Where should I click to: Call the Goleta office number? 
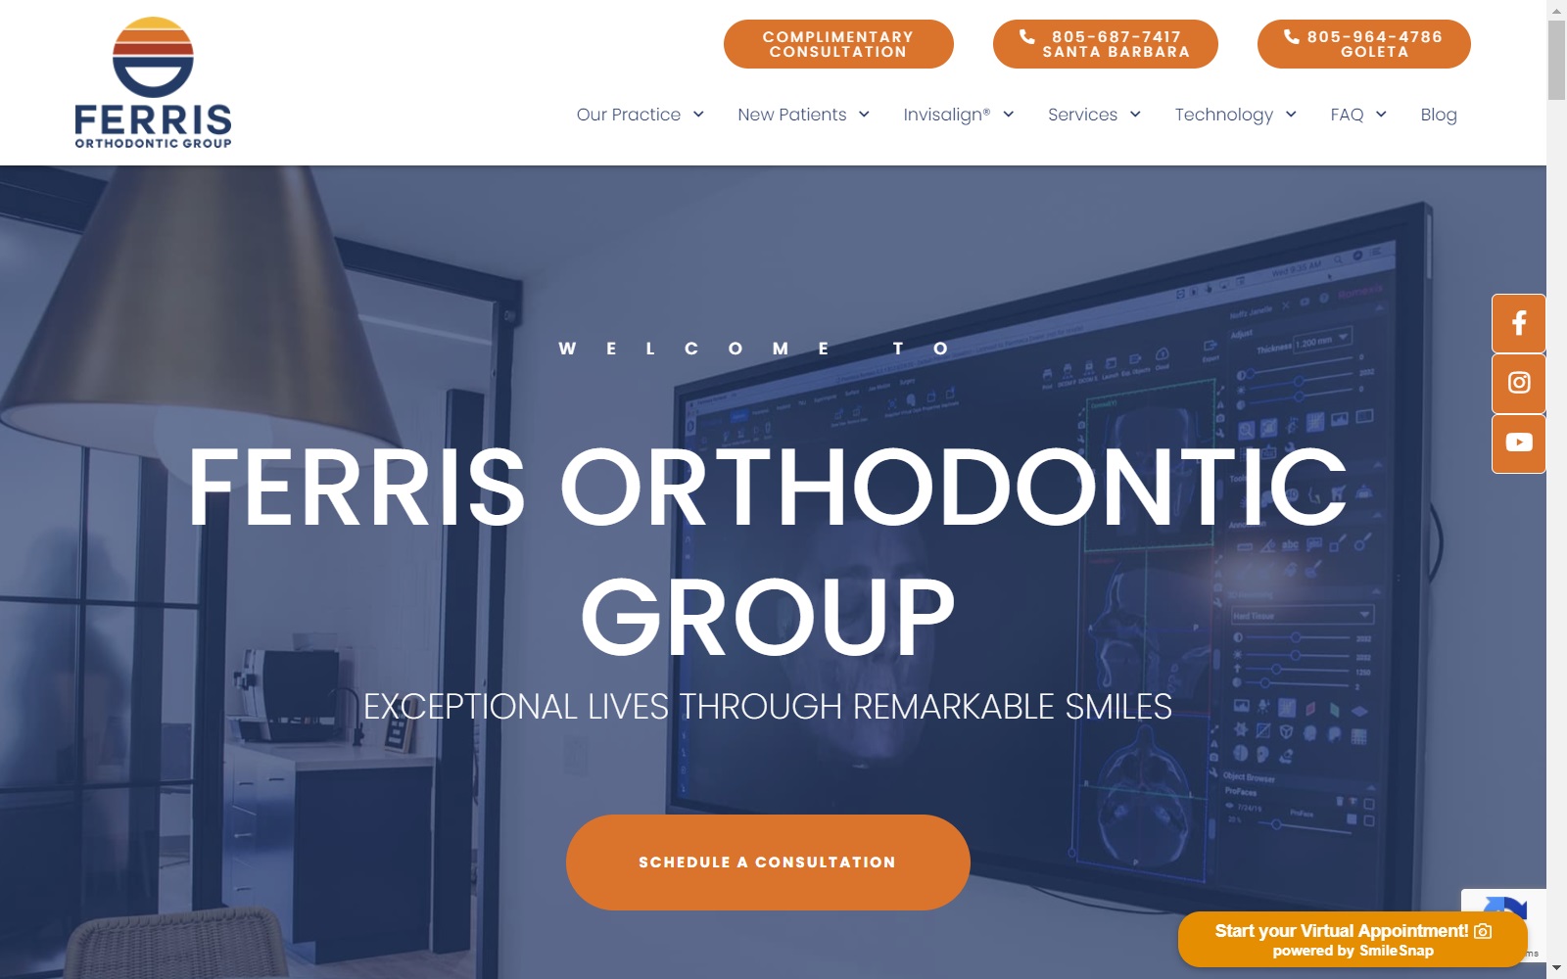(1363, 44)
